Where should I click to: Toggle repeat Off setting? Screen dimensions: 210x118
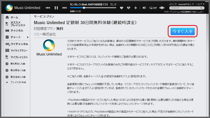pyautogui.click(x=153, y=8)
